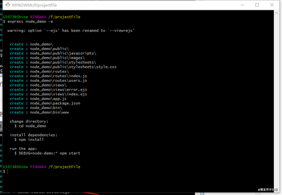Click at the bottom command prompt cursor
Screen dimensions: 282x195
coord(8,171)
